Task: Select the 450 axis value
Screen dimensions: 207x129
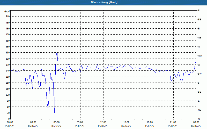Action: point(8,29)
